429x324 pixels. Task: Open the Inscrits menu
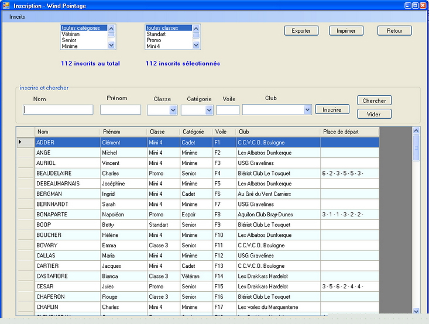pos(17,17)
